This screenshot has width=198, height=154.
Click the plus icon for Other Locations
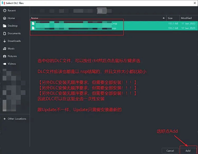tap(4, 119)
